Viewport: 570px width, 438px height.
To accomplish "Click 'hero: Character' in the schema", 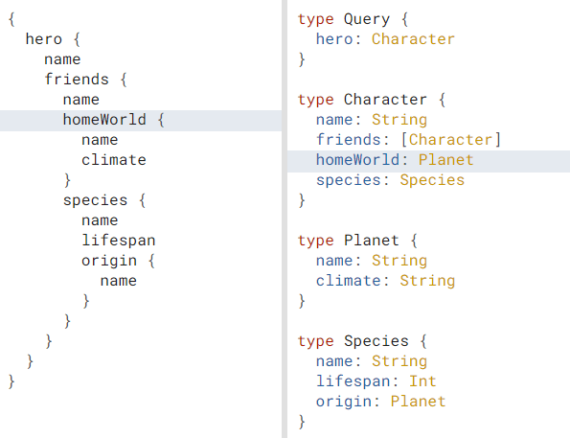I will 385,39.
